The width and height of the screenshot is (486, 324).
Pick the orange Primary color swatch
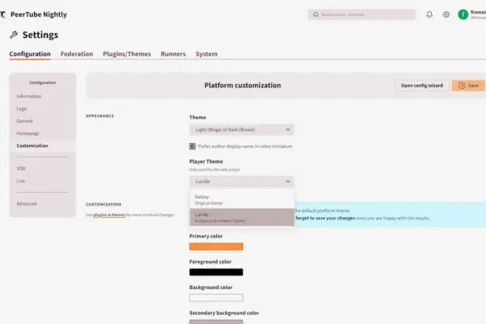216,246
